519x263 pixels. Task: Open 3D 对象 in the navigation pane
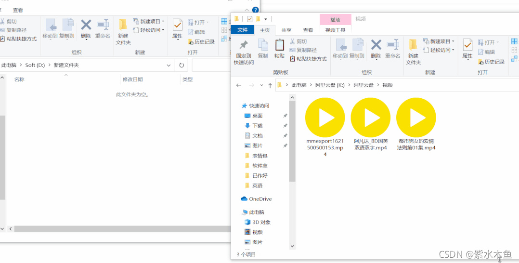258,222
